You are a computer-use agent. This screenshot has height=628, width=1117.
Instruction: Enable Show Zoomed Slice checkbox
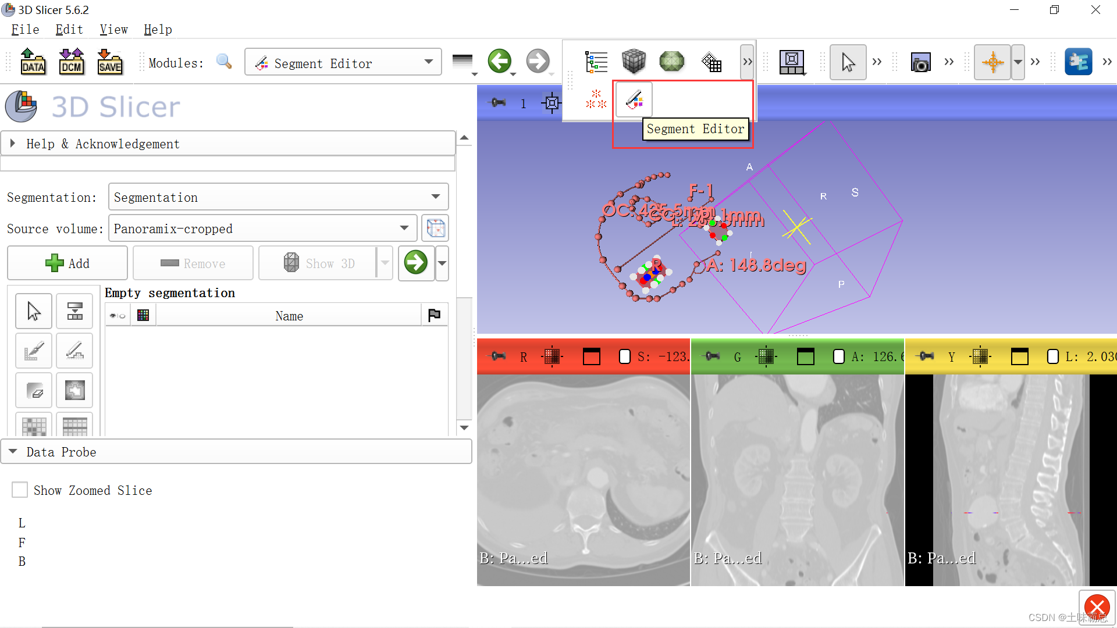point(20,490)
